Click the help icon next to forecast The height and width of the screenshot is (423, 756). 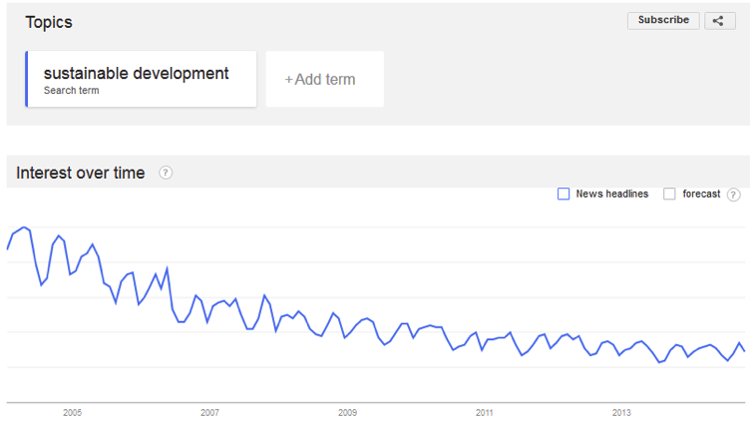click(x=734, y=194)
